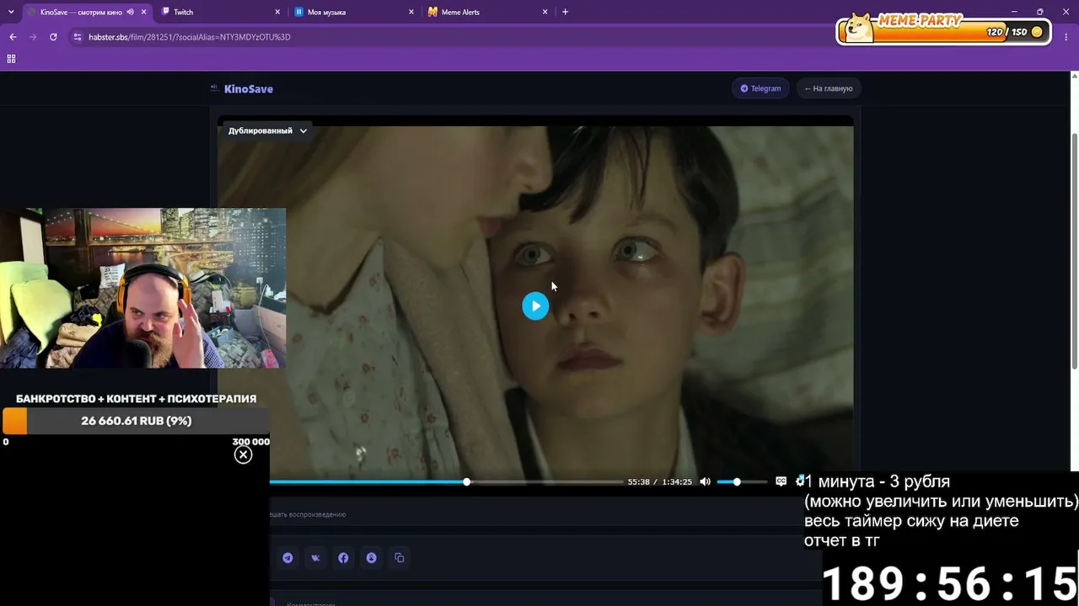
Task: Click the '1 минута - 3 рубля' text line
Action: coord(878,482)
